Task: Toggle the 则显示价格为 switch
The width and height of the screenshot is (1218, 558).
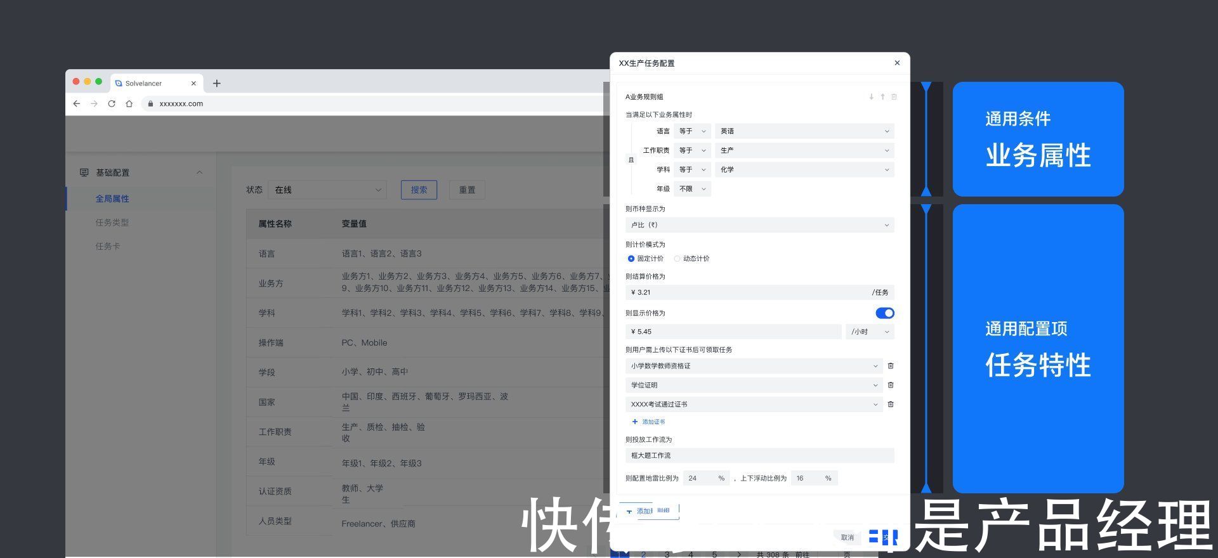Action: (885, 313)
